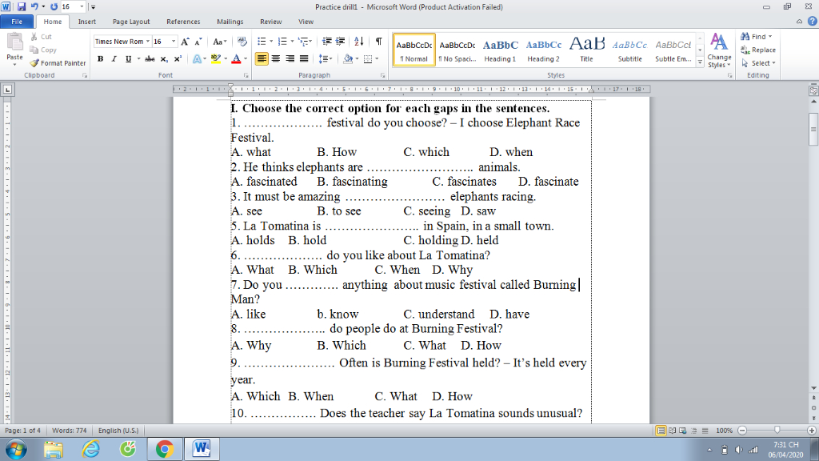Cut the selected text
The width and height of the screenshot is (819, 461).
pos(42,37)
